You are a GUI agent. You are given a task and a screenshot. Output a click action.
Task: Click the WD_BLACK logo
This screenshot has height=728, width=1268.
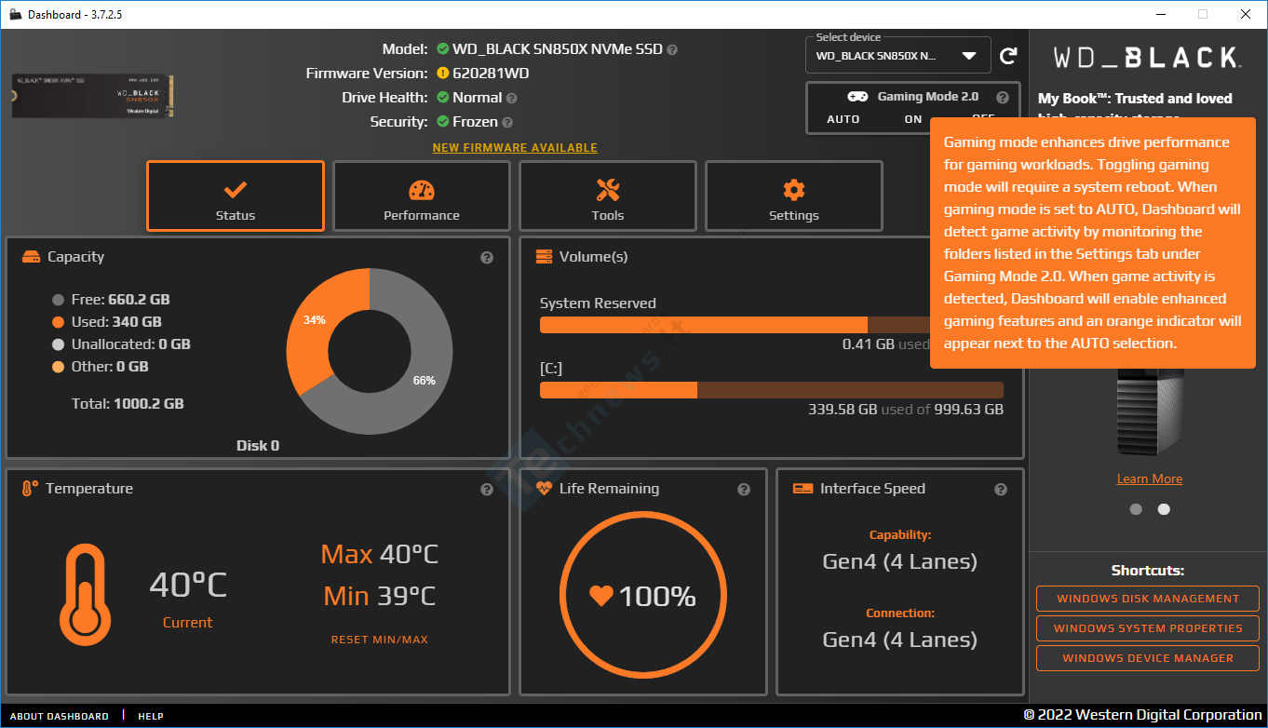[1147, 58]
